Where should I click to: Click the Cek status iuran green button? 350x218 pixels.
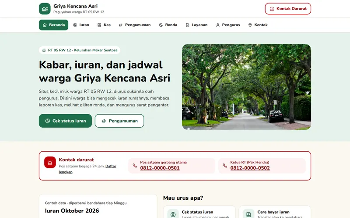[x=65, y=121]
